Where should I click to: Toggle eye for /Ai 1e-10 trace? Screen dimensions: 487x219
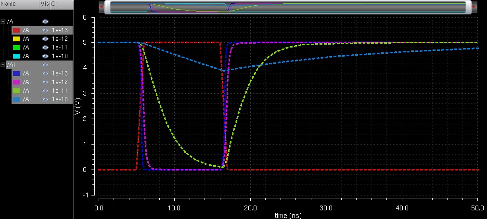click(x=45, y=99)
